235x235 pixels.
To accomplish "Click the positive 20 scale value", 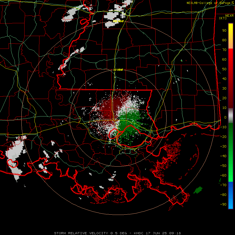I will [224, 98].
